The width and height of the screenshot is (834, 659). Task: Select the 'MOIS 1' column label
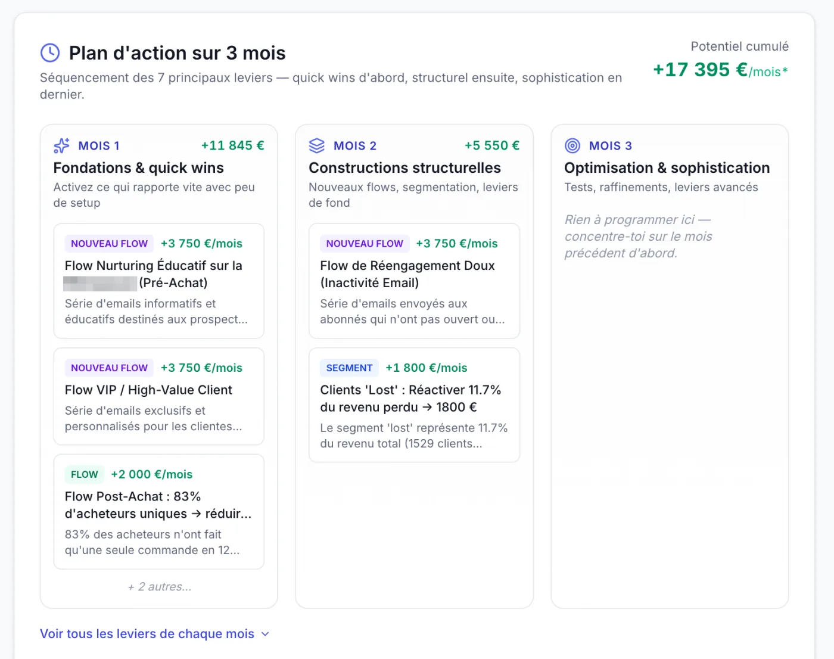99,146
